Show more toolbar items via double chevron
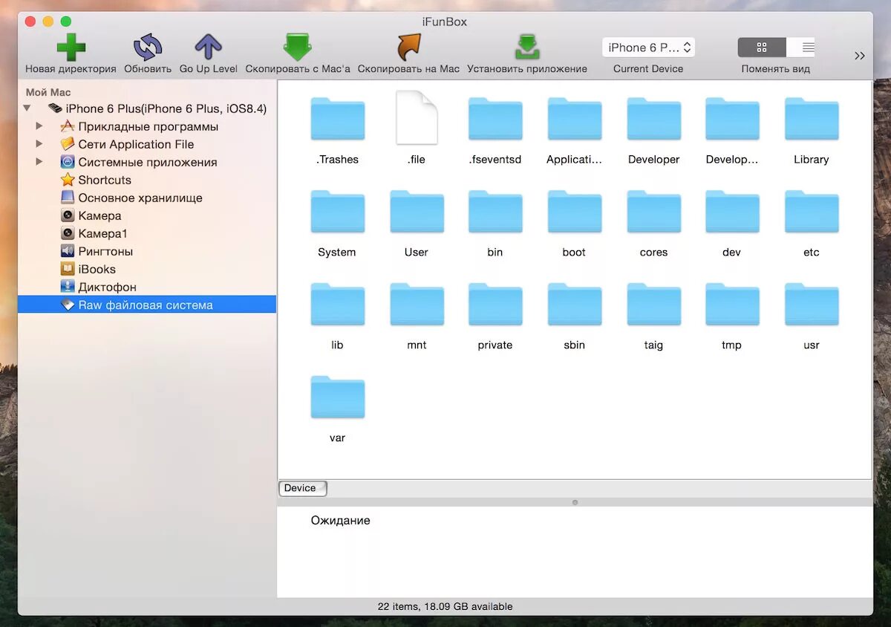Image resolution: width=891 pixels, height=627 pixels. (860, 56)
